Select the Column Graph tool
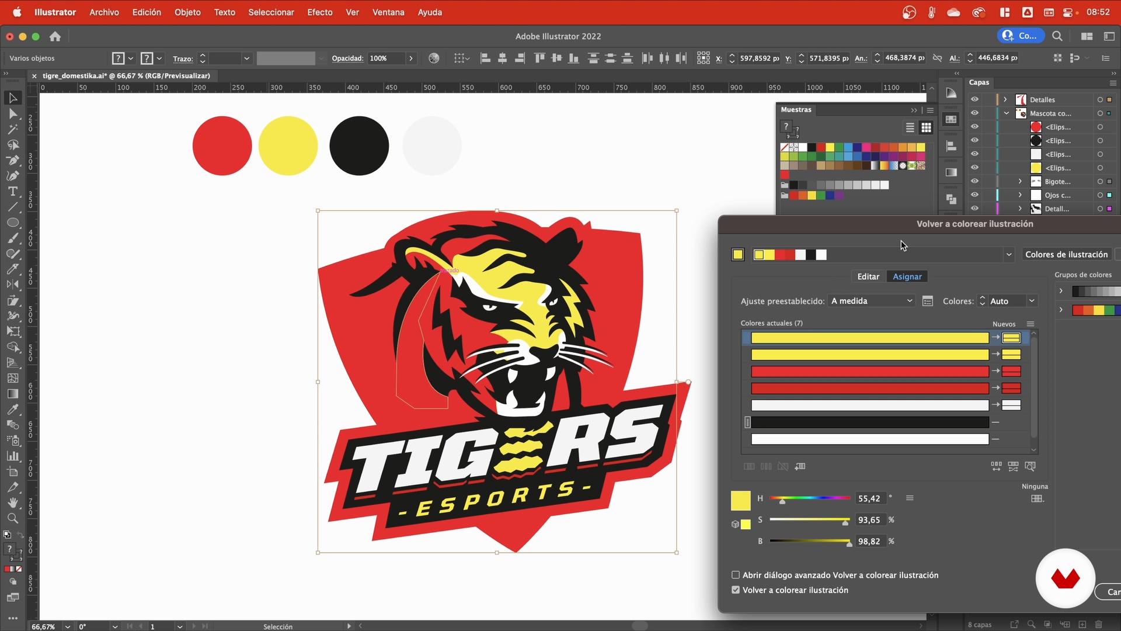The width and height of the screenshot is (1121, 631). coord(13,456)
